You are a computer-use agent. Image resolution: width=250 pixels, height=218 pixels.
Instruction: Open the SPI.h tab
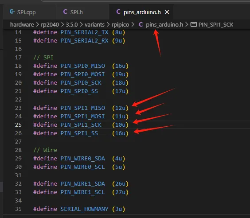pos(82,12)
